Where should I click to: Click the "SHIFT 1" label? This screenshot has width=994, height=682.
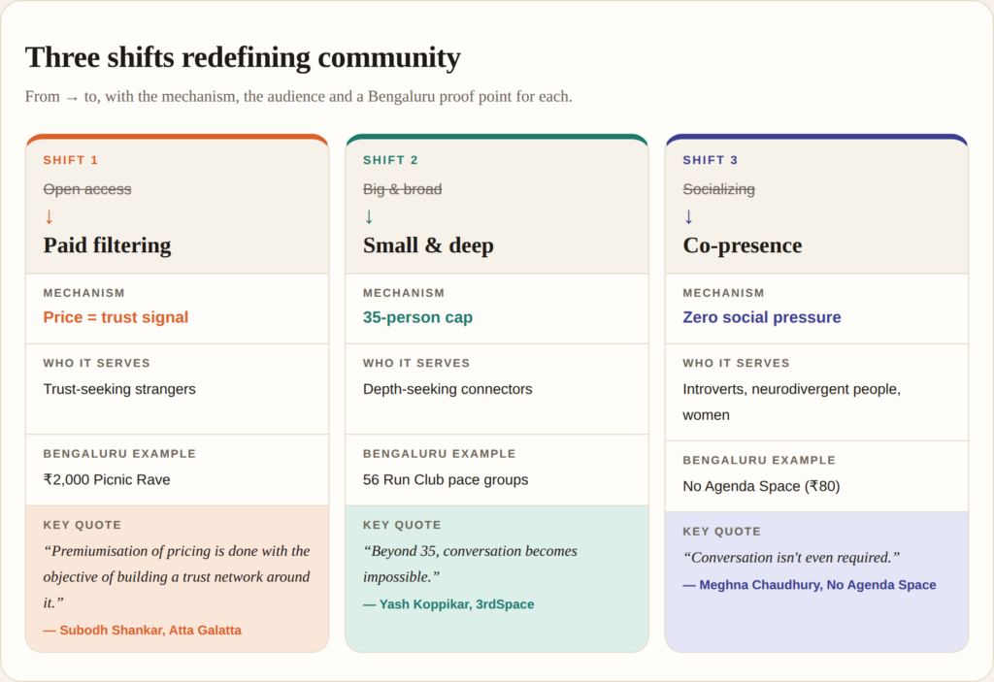pyautogui.click(x=70, y=160)
